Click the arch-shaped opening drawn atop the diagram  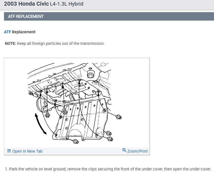(x=90, y=74)
